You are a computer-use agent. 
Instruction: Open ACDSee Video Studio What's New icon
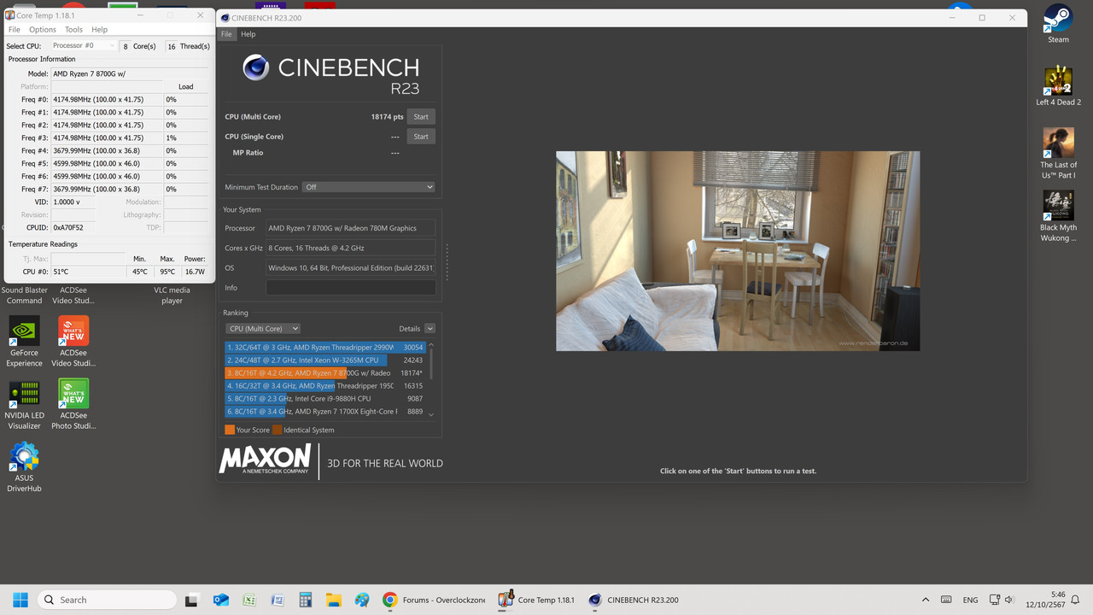click(x=73, y=342)
